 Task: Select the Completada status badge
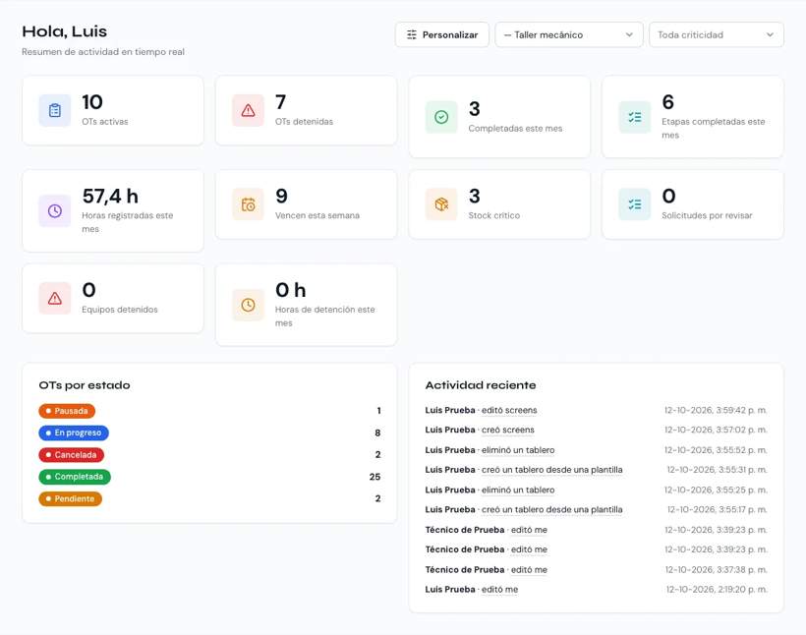(75, 477)
